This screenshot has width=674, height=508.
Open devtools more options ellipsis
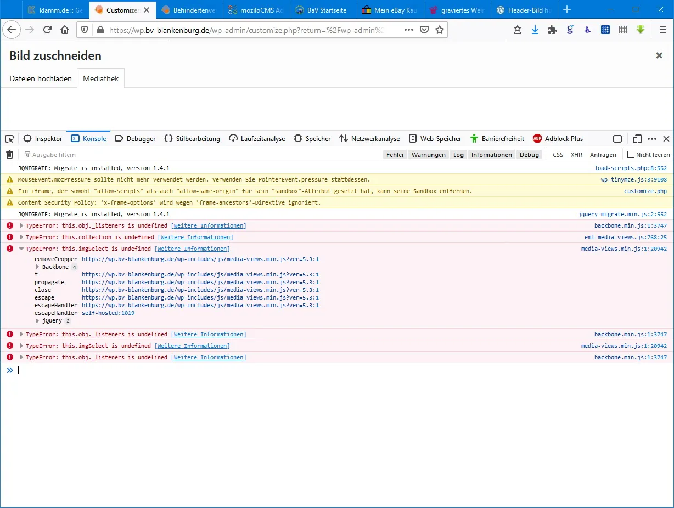[x=652, y=139]
